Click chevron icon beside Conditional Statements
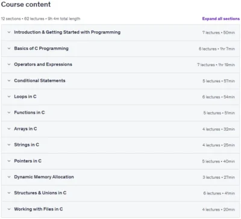The height and width of the screenshot is (219, 241). click(x=9, y=80)
